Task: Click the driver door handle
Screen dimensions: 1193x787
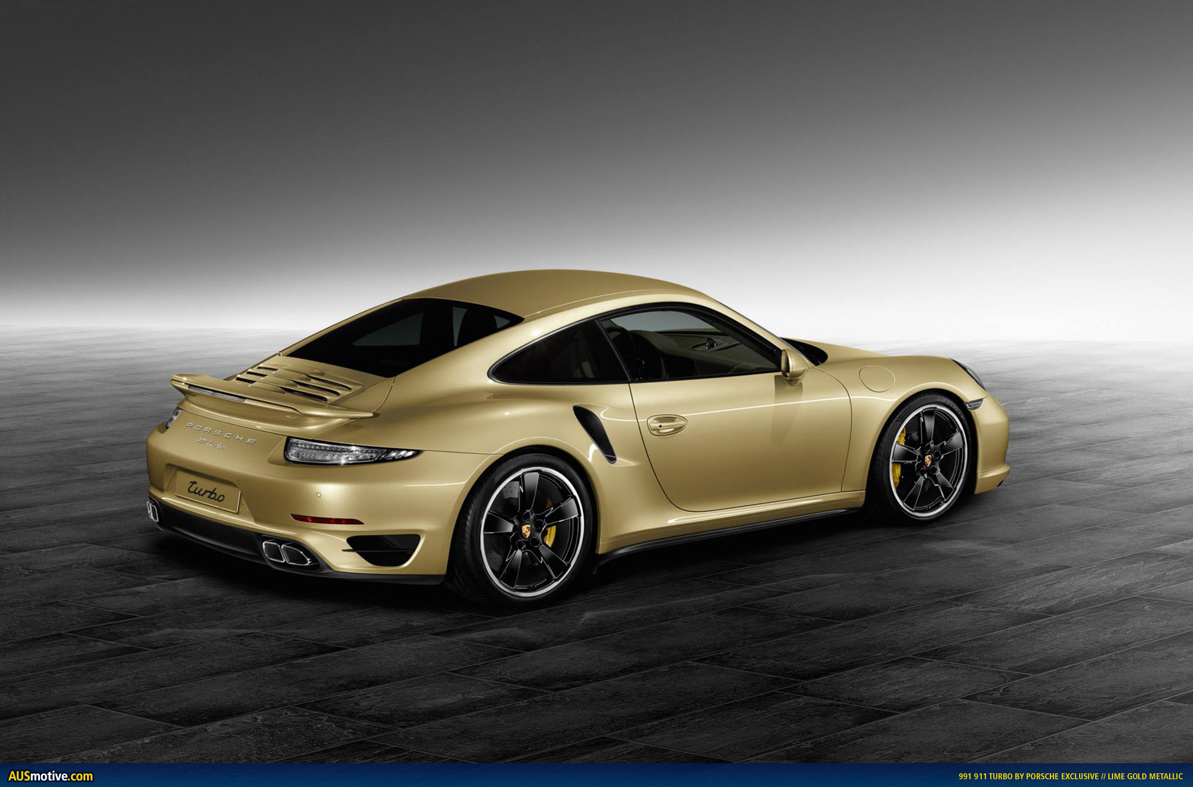Action: pos(666,425)
